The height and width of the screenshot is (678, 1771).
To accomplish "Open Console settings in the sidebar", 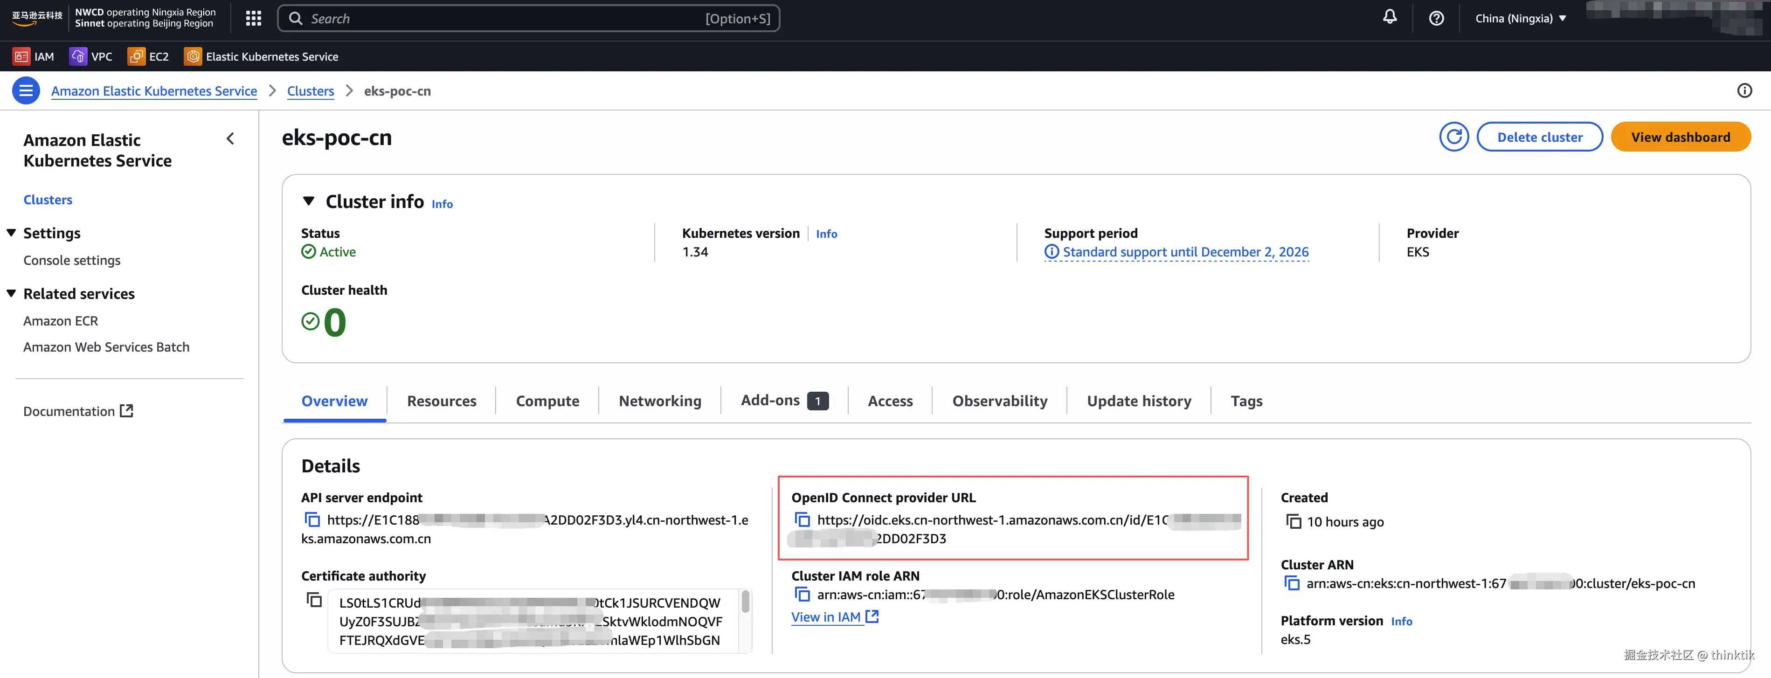I will pos(71,260).
